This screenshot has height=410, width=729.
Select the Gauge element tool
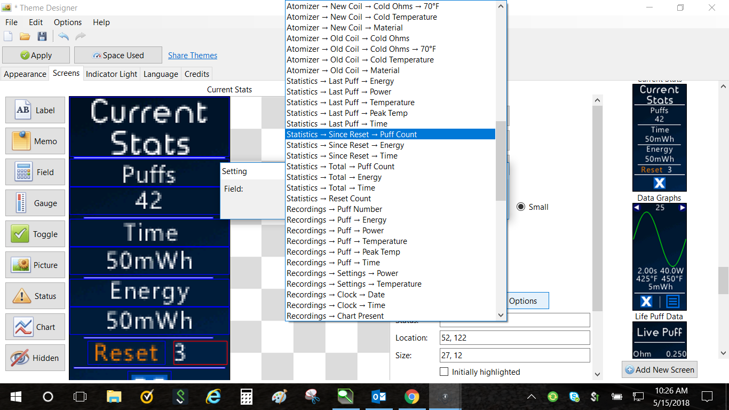[35, 203]
